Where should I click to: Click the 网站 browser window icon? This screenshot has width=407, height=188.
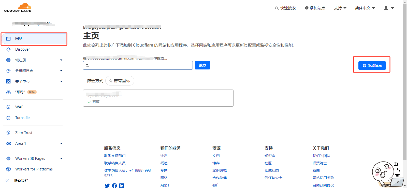8,39
